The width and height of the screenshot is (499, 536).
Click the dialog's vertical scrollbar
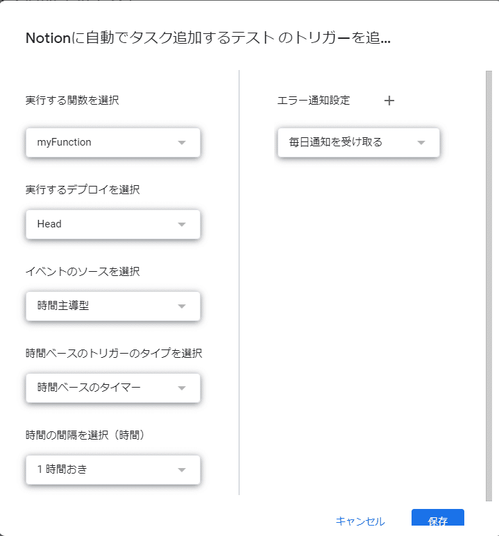tap(489, 277)
